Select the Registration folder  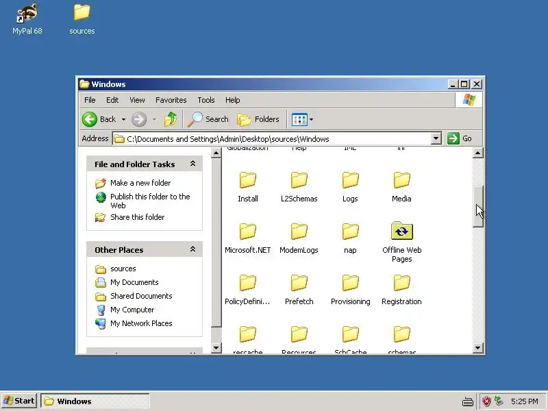pyautogui.click(x=401, y=290)
